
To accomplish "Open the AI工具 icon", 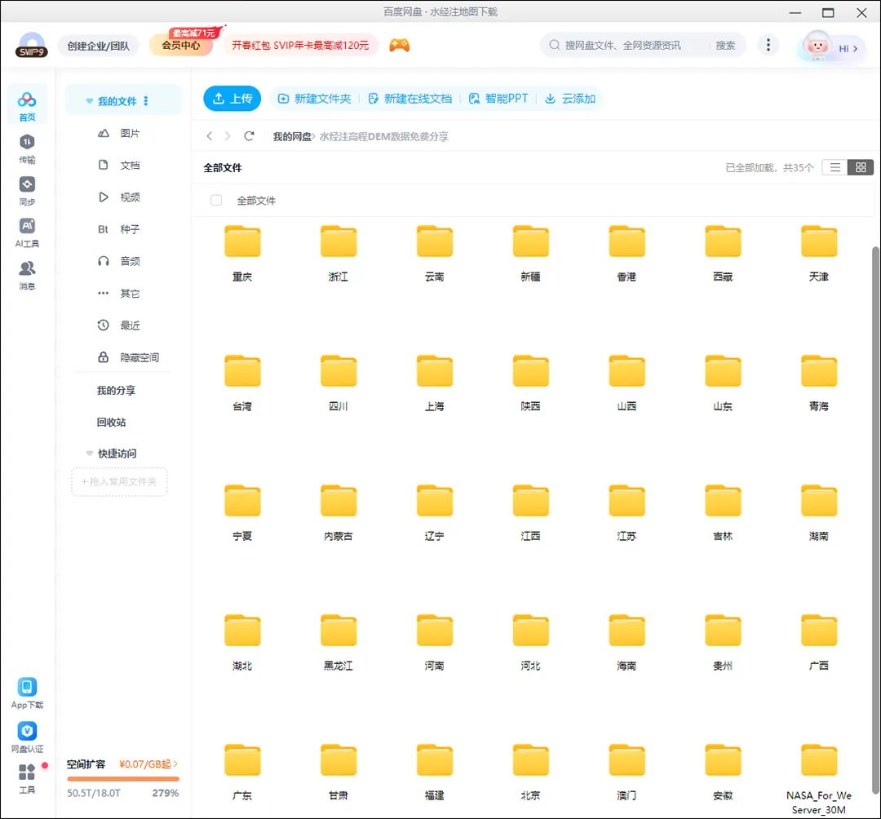I will 27,232.
